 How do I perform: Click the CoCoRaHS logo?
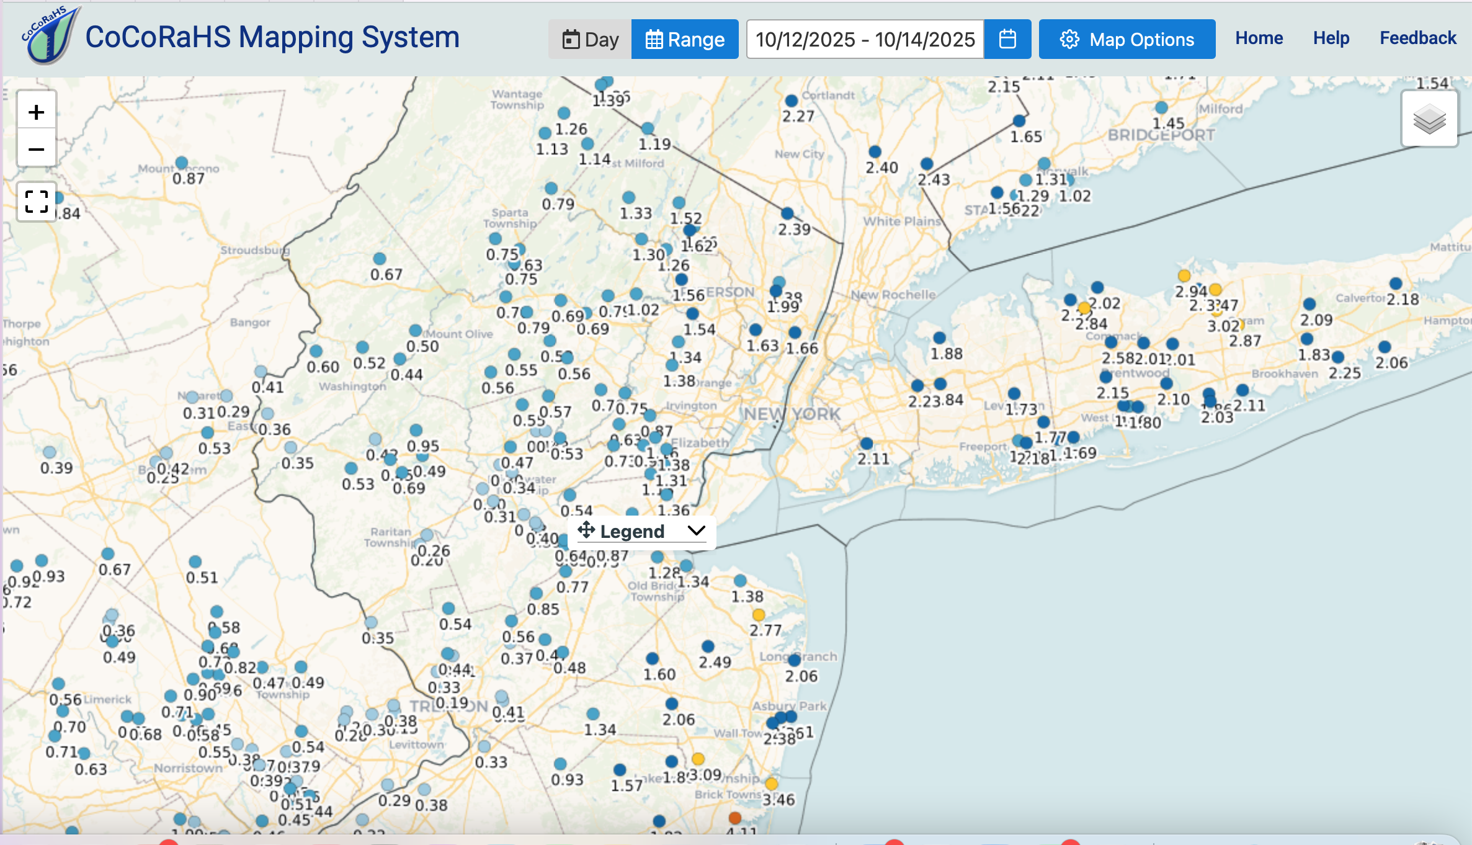click(50, 36)
